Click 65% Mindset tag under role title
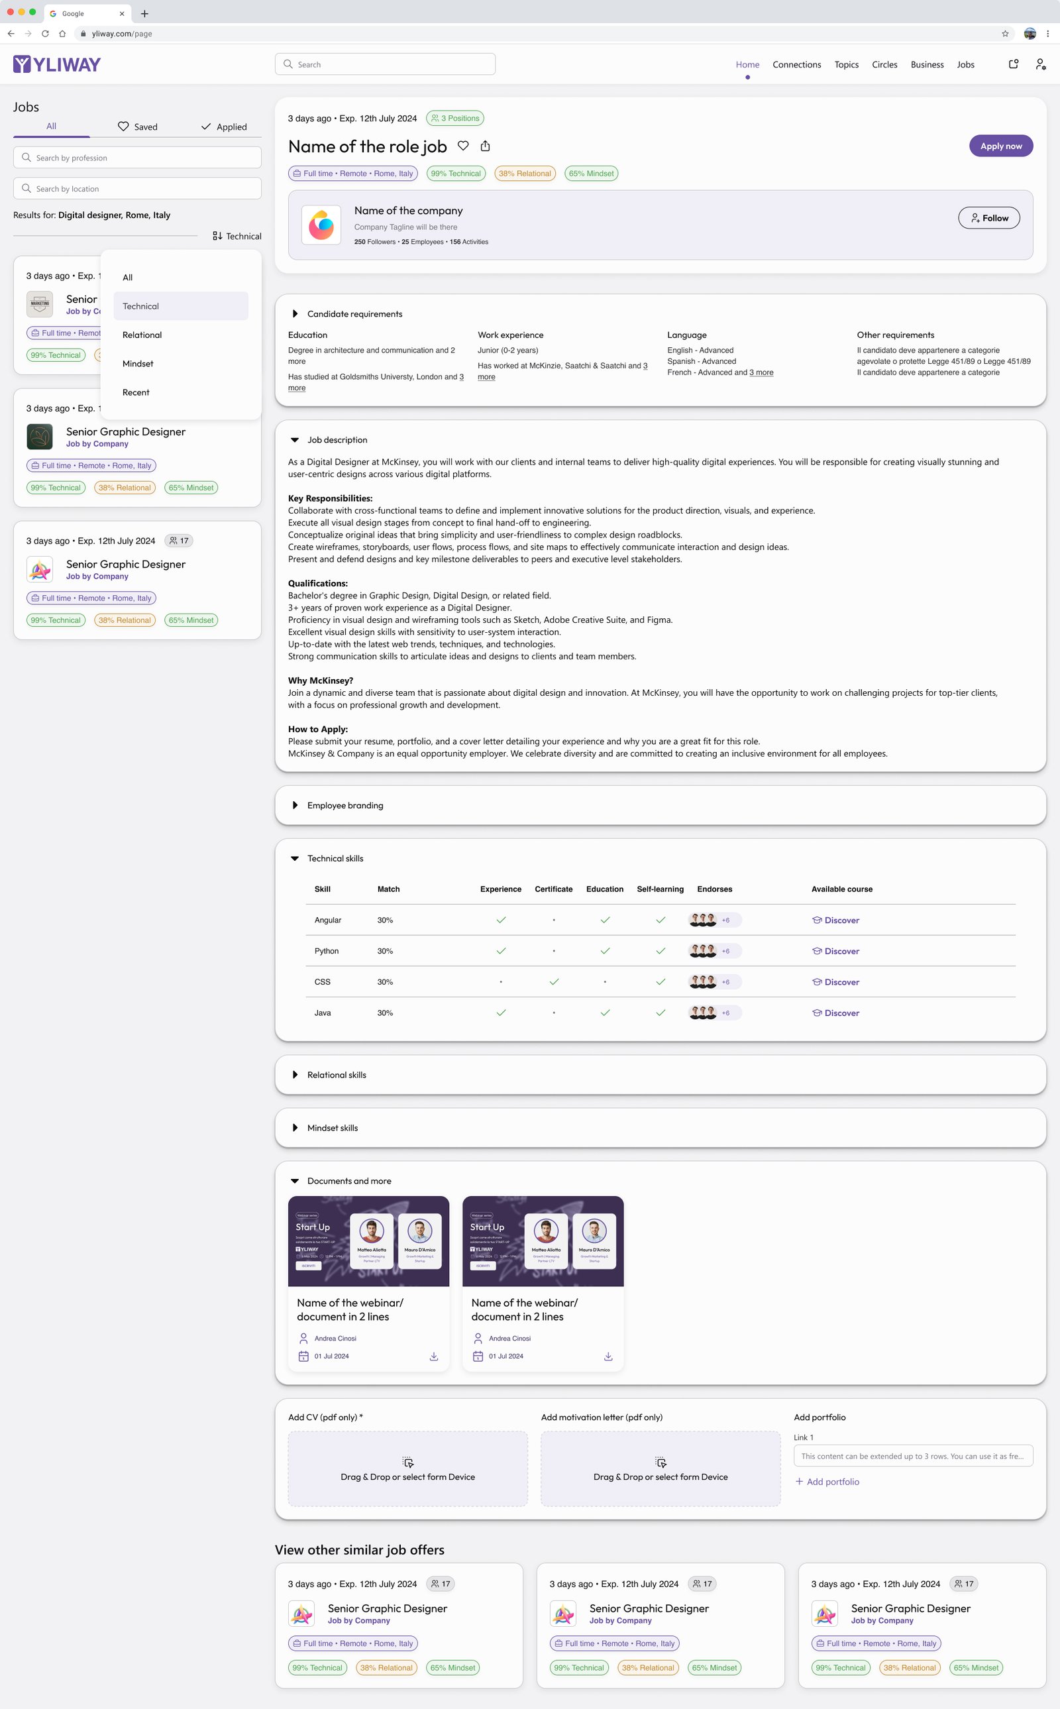Screen dimensions: 1060x1709 click(x=591, y=174)
